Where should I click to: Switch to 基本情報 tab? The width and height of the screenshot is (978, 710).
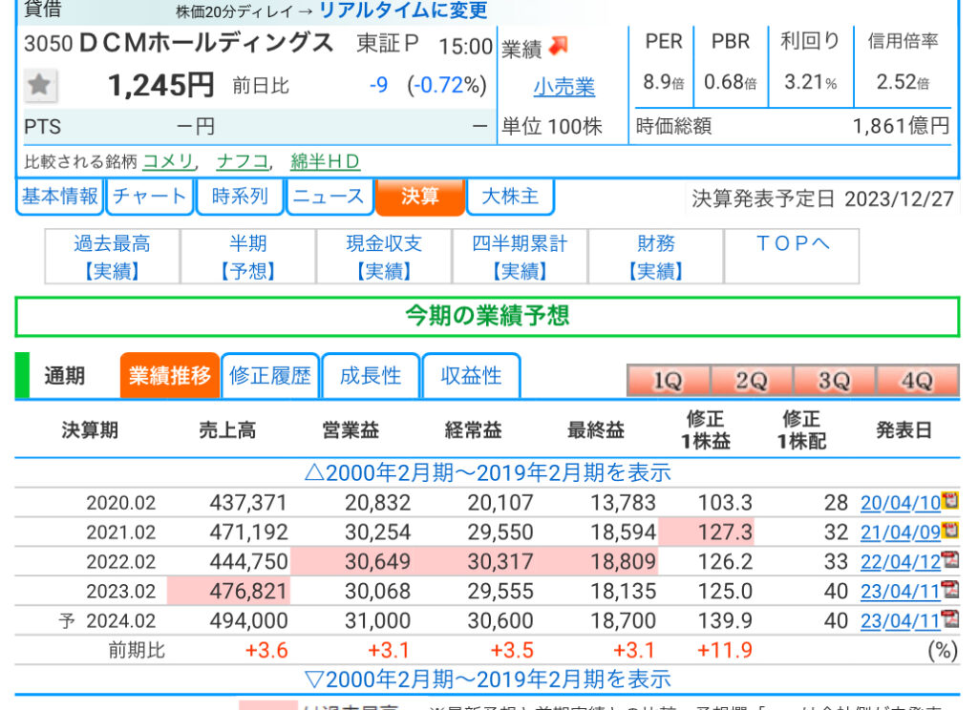click(60, 197)
